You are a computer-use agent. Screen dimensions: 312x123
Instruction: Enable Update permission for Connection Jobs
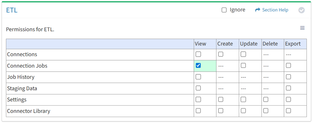[x=243, y=66]
